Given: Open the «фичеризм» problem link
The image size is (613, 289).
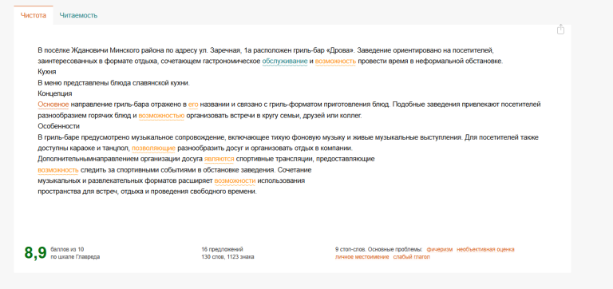Looking at the screenshot, I should 440,249.
